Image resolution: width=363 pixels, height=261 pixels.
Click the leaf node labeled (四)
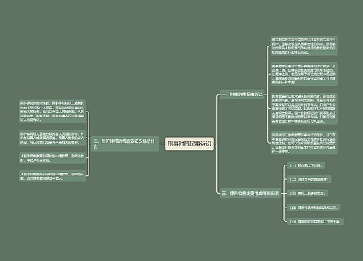314,207
